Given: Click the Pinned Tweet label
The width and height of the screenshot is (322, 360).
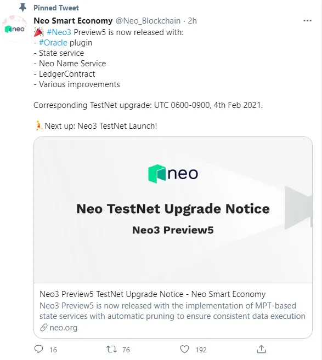Looking at the screenshot, I should tap(56, 8).
